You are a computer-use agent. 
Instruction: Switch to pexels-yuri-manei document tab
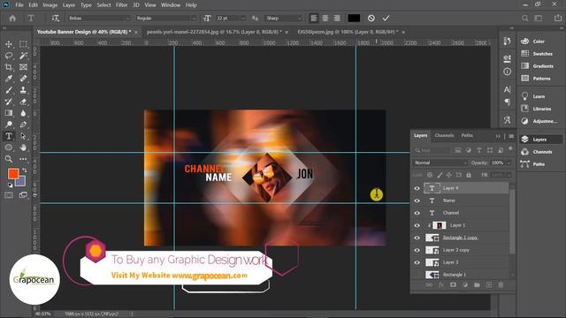coord(214,32)
